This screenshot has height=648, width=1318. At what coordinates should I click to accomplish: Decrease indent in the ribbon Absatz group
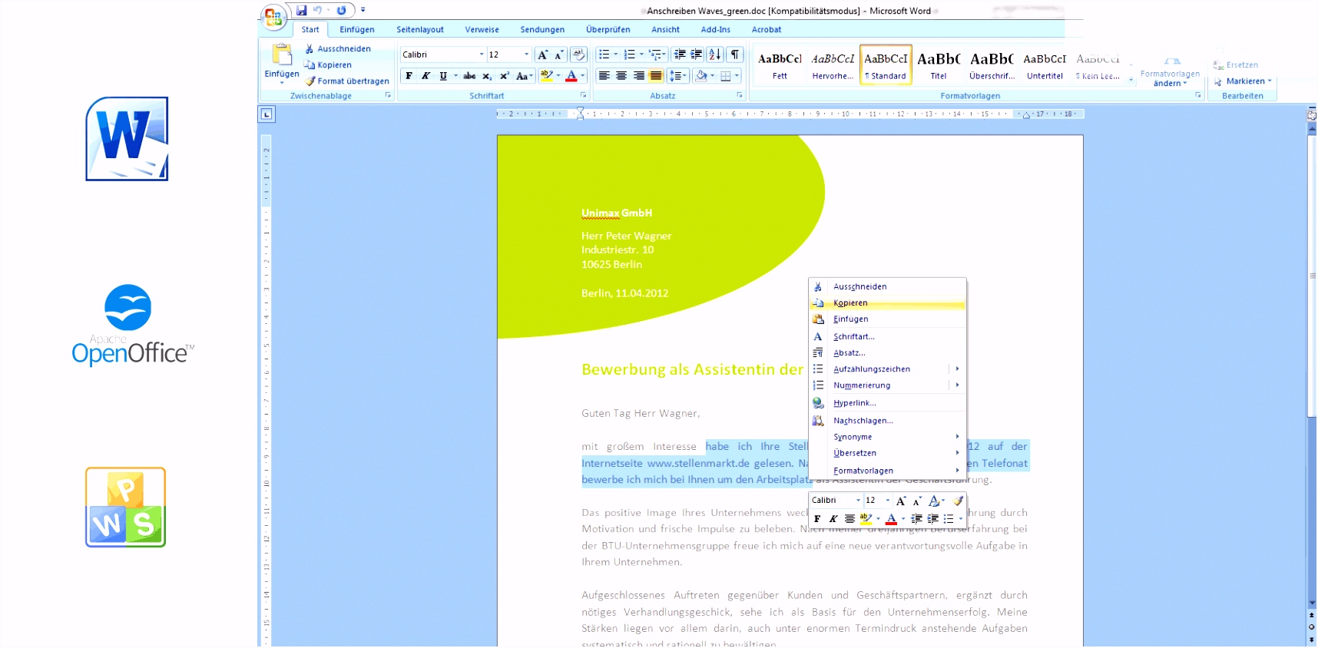pos(680,55)
